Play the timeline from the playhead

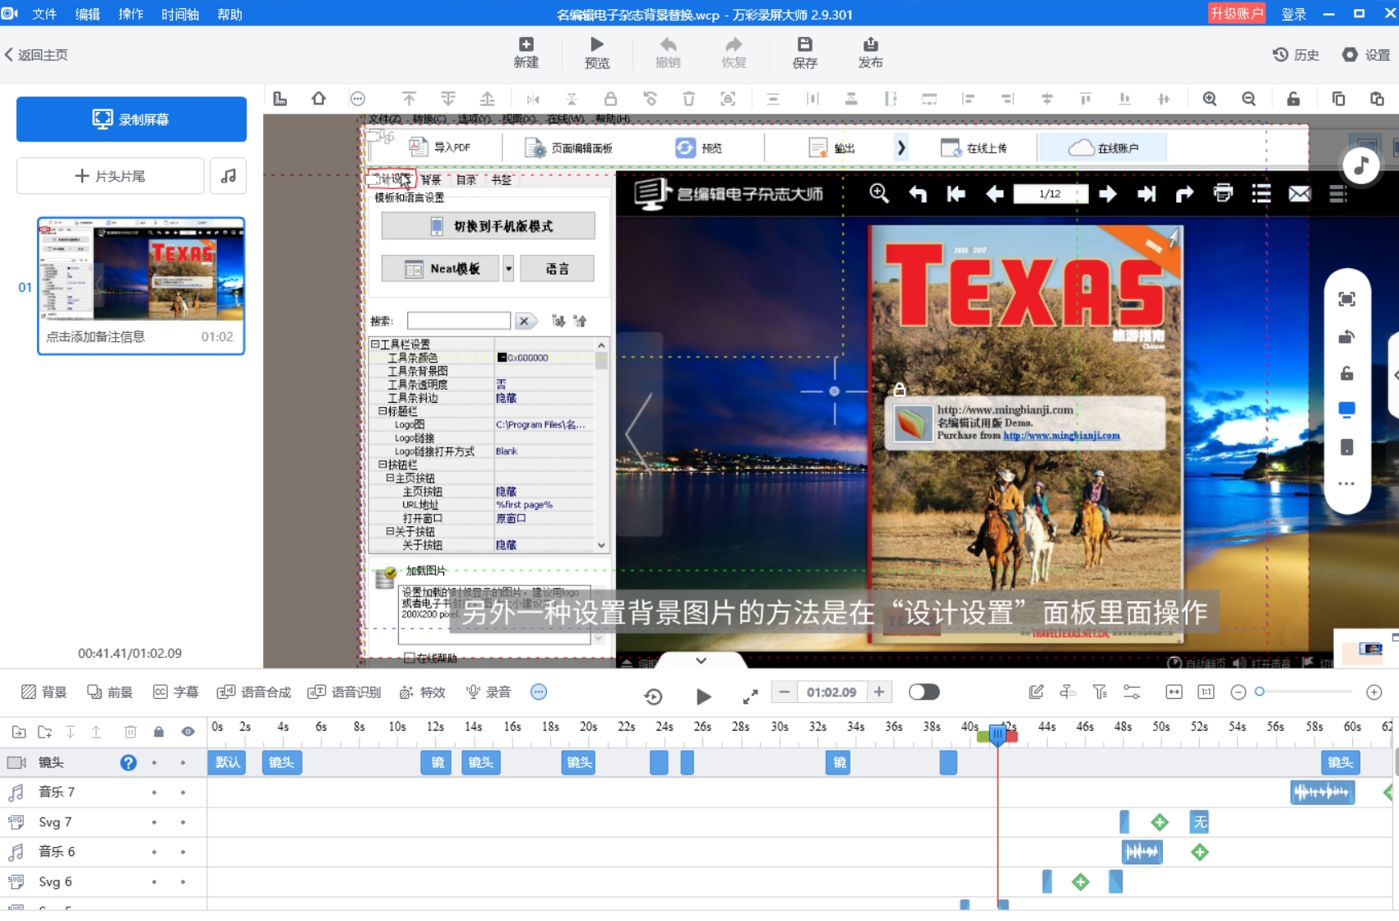[703, 697]
